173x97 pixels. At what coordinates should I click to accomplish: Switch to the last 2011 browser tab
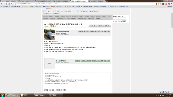97,1
